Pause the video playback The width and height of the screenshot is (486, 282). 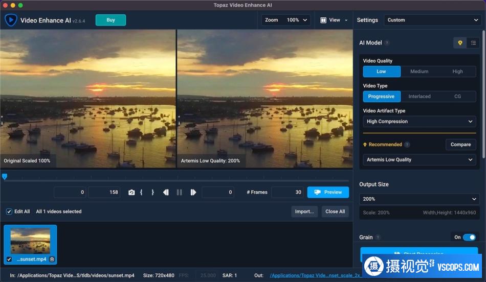click(180, 193)
